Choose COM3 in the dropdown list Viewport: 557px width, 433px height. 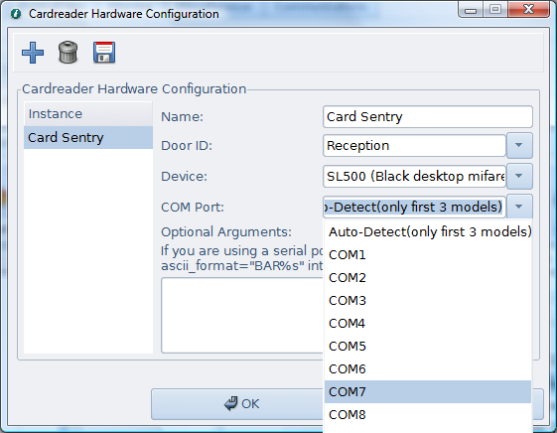[428, 301]
